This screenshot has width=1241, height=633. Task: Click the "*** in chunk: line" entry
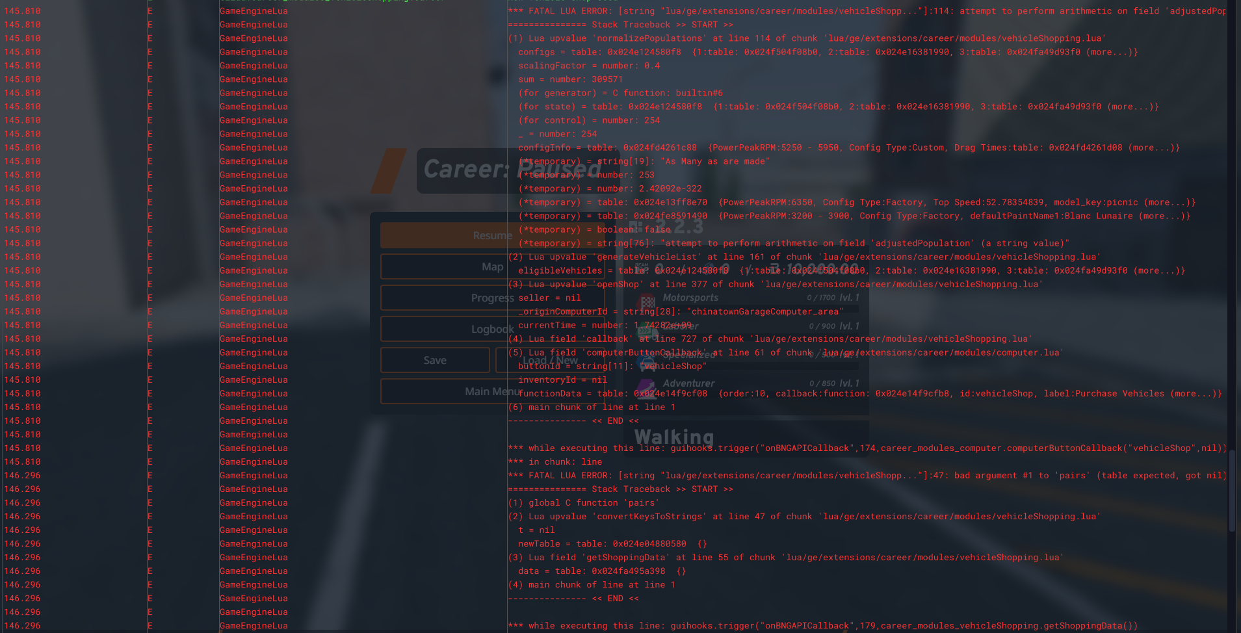[x=555, y=461]
